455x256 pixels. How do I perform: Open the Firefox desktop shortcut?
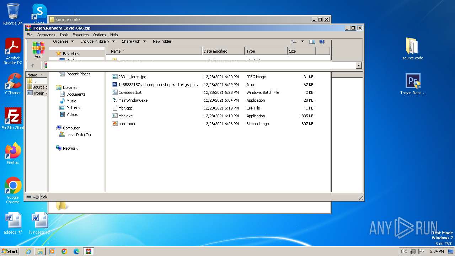pos(13,154)
